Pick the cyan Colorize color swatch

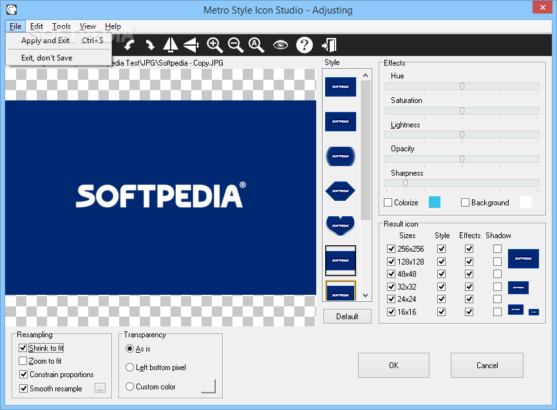click(x=435, y=202)
